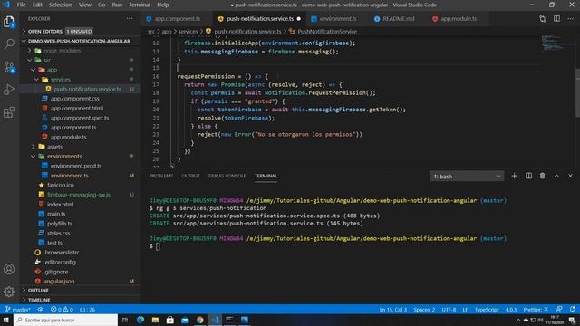This screenshot has height=326, width=580.
Task: Click Spaces: 2 indentation setting
Action: pyautogui.click(x=424, y=310)
